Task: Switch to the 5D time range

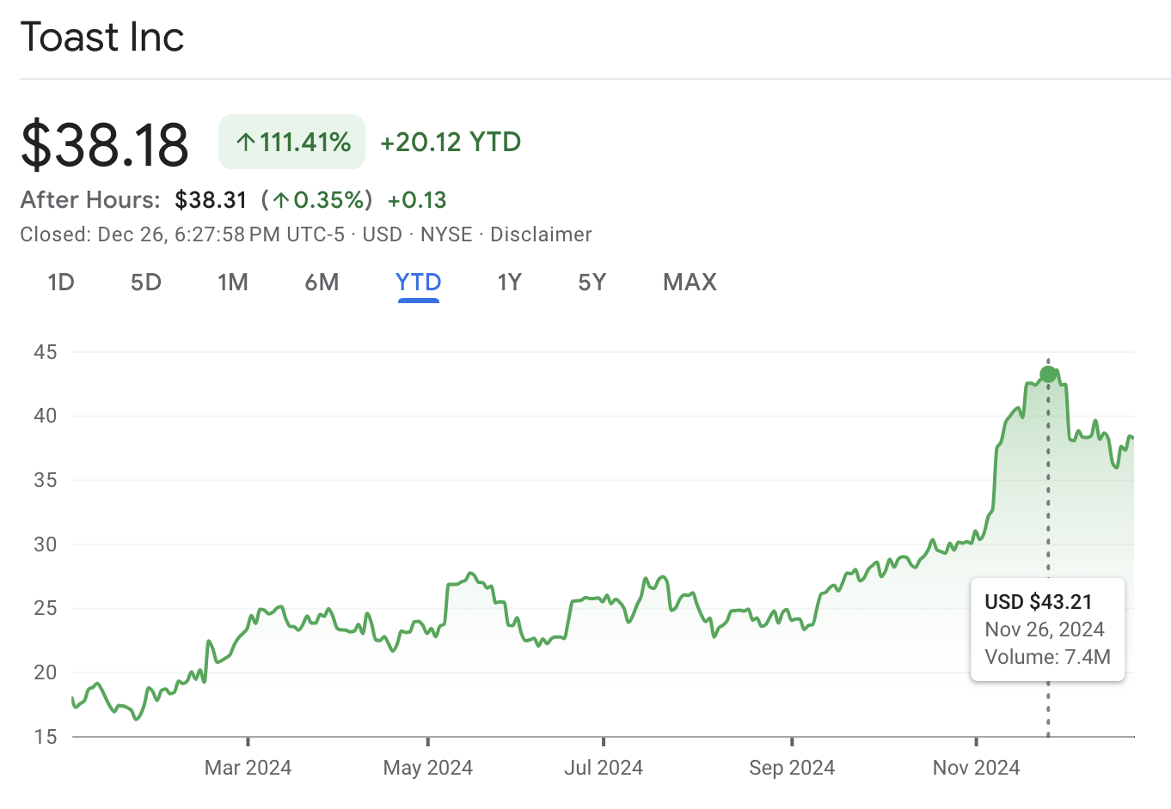Action: (x=145, y=282)
